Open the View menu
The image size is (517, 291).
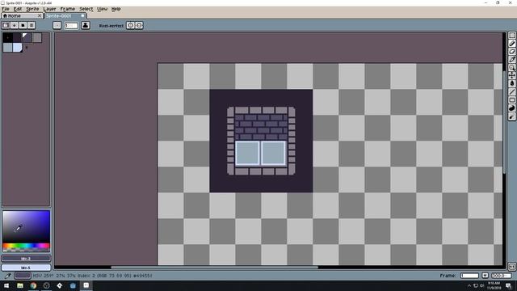click(103, 9)
